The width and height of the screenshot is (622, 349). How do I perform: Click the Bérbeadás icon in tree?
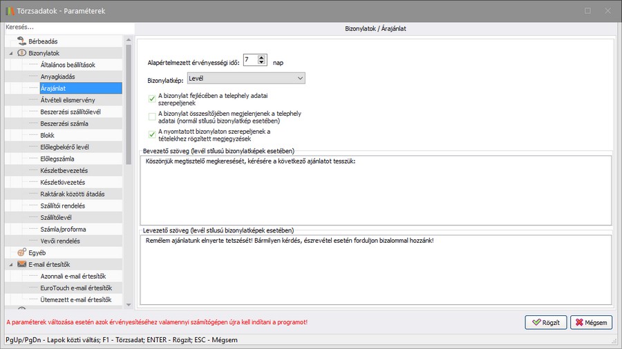pyautogui.click(x=21, y=41)
